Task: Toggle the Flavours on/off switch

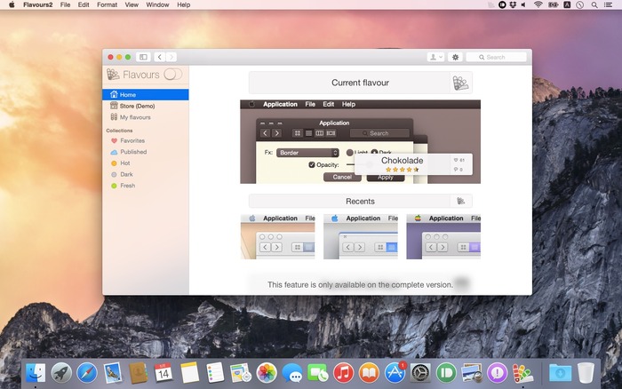Action: click(x=173, y=74)
